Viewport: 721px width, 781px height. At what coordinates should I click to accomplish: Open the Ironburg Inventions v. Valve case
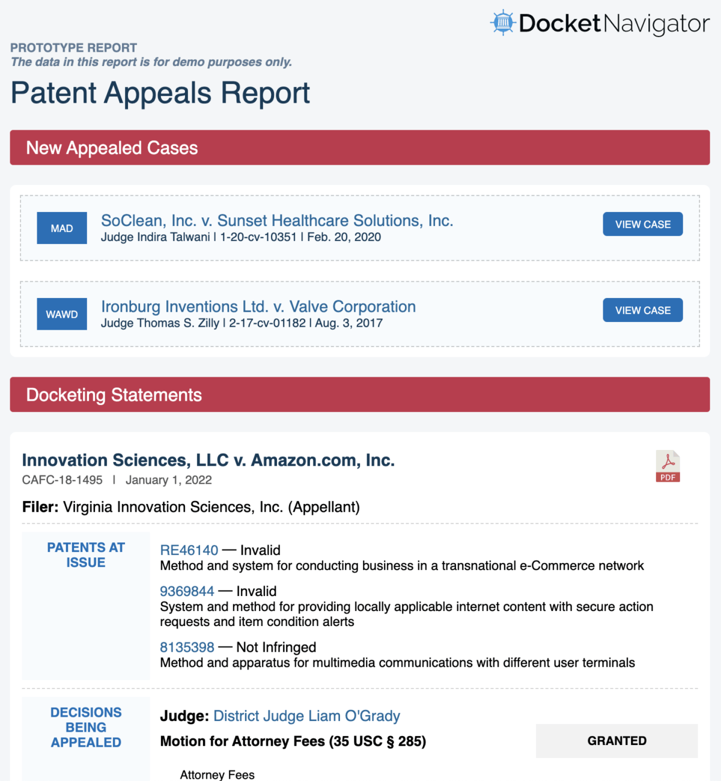pyautogui.click(x=258, y=306)
